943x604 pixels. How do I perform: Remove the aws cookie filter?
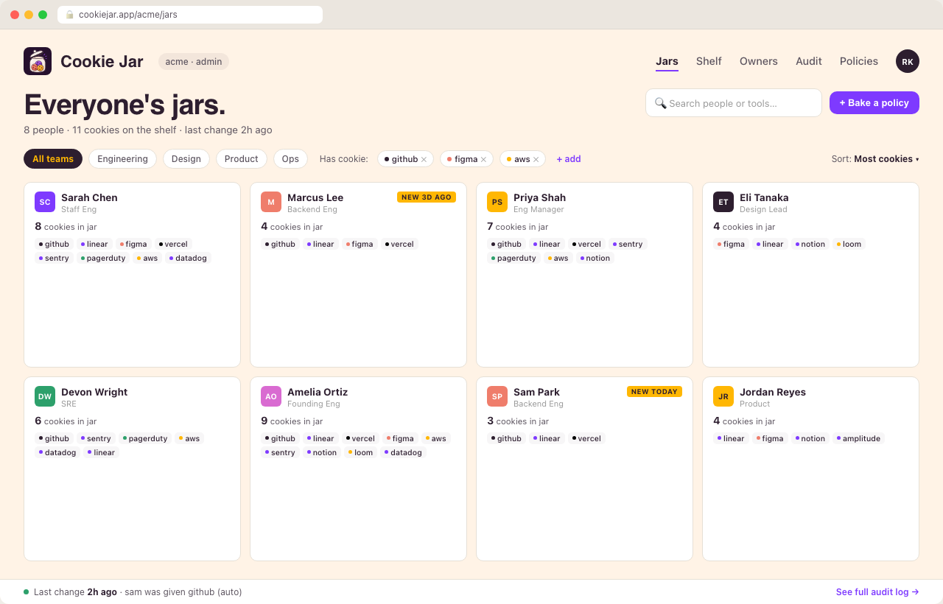(x=536, y=159)
